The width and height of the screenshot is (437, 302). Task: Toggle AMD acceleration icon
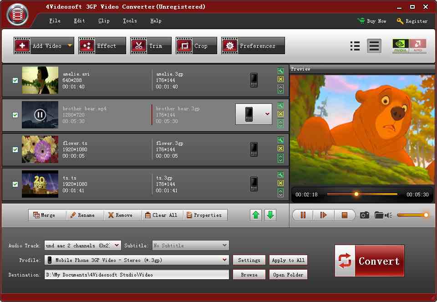[x=418, y=46]
